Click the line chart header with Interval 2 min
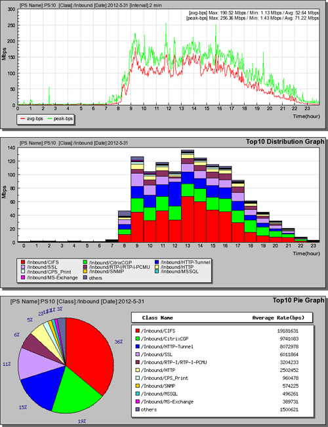 (90, 5)
